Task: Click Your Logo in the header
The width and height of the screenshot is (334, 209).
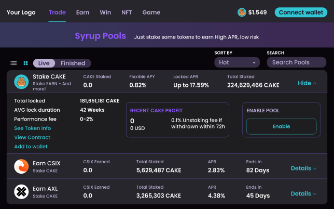Action: [21, 12]
